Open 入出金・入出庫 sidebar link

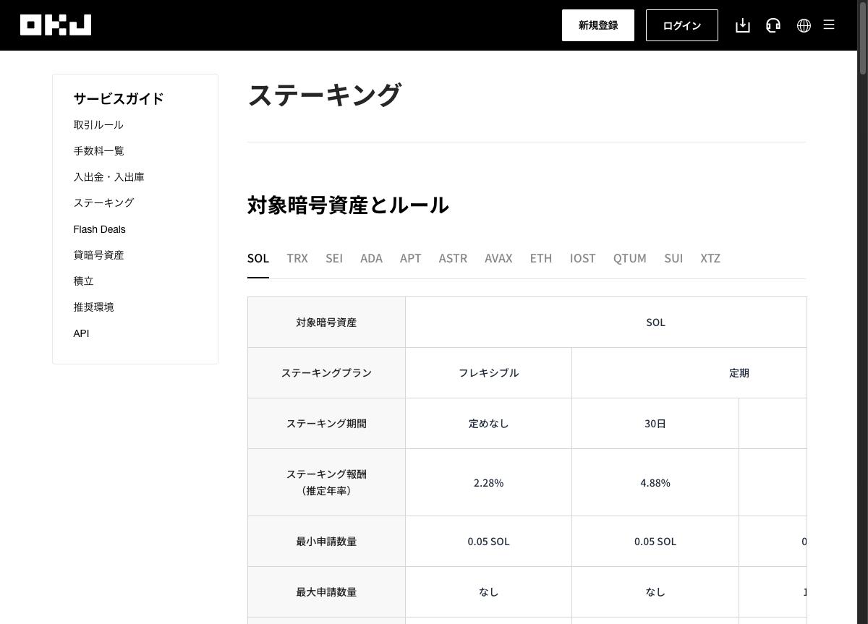click(109, 177)
